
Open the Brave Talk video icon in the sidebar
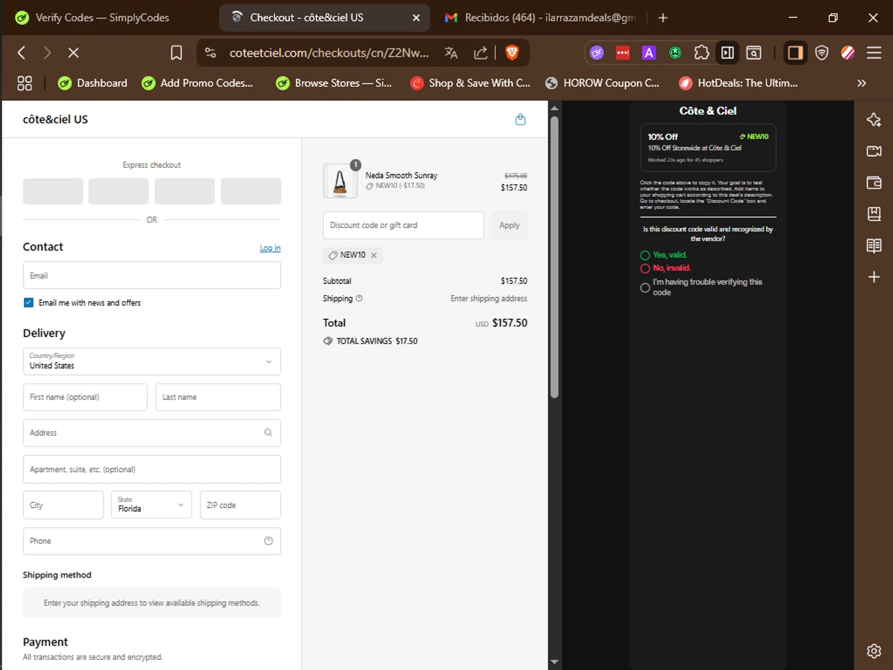(x=874, y=151)
